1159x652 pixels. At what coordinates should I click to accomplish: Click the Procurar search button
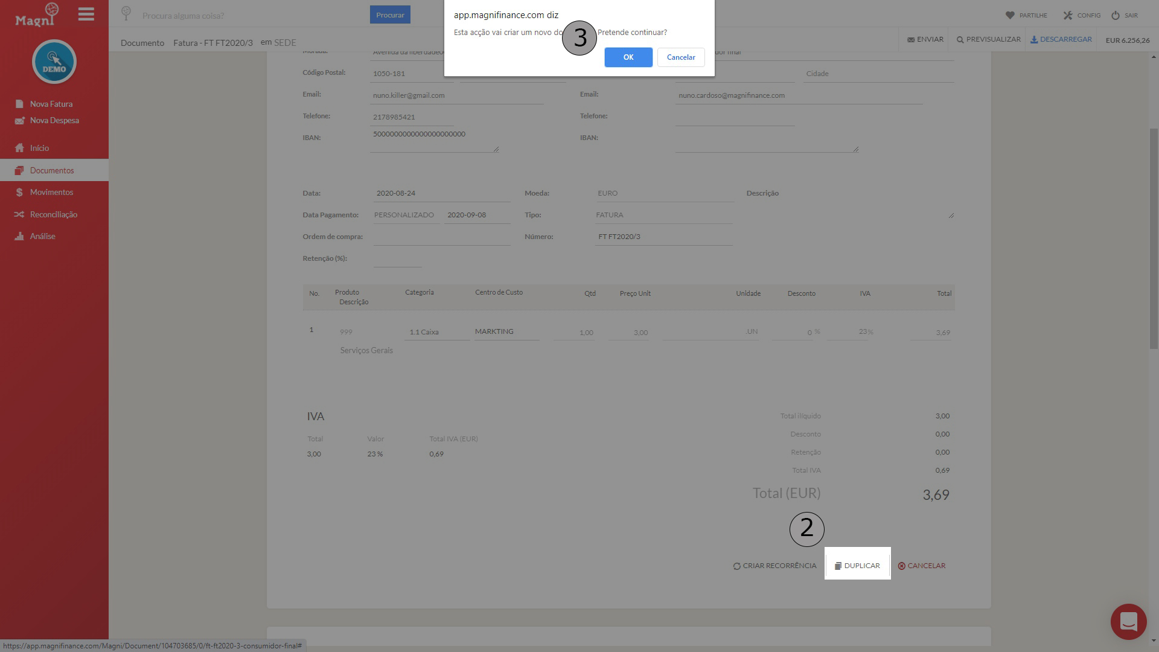coord(390,14)
